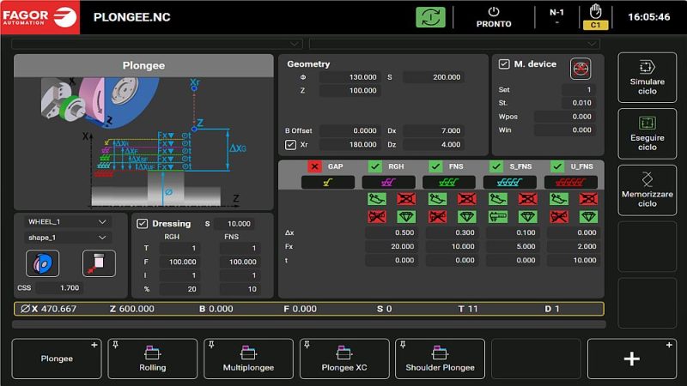Toggle the red crossed icon beside U_FNS oil-can
This screenshot has height=386, width=687.
pyautogui.click(x=588, y=199)
